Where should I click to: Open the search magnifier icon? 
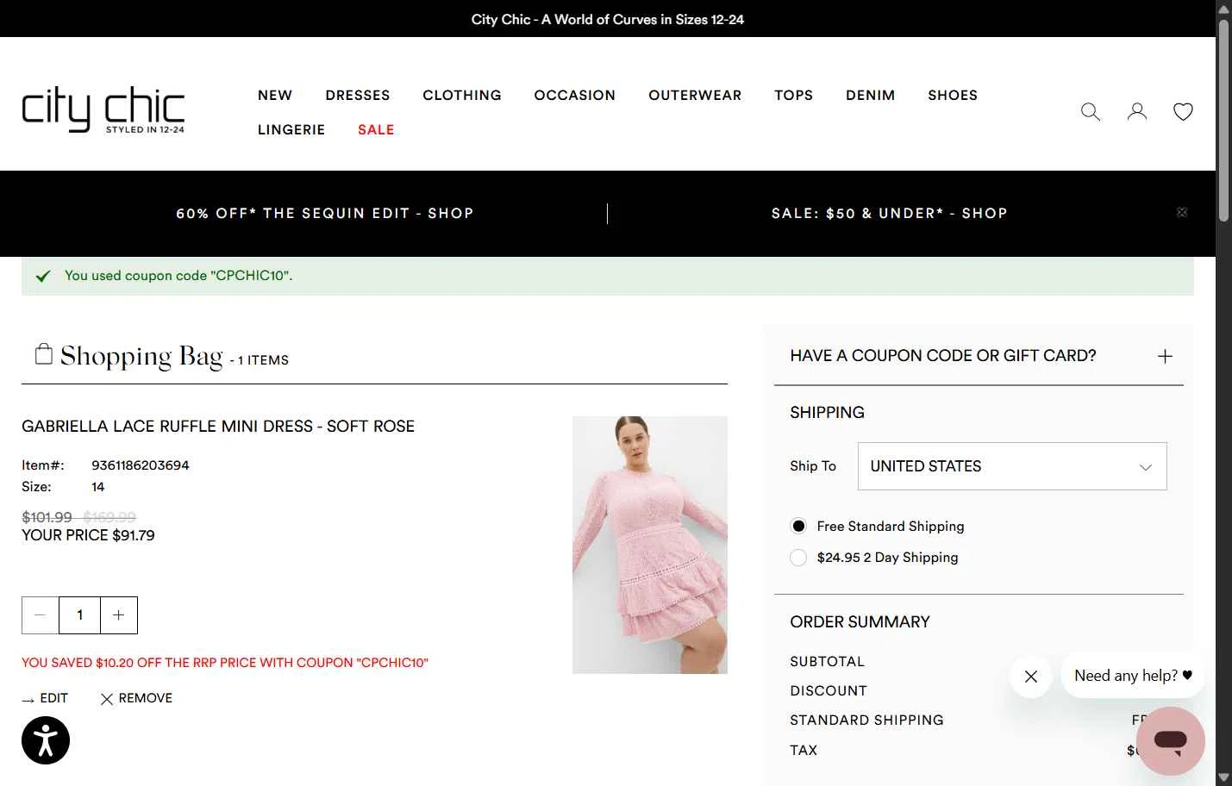coord(1091,112)
